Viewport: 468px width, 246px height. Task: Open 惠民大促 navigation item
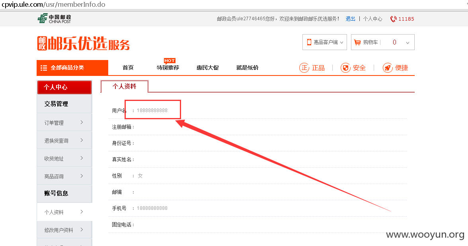[208, 68]
